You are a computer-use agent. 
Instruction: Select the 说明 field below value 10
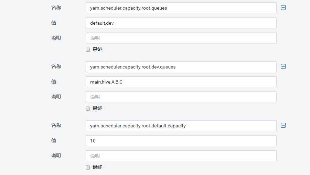click(181, 156)
